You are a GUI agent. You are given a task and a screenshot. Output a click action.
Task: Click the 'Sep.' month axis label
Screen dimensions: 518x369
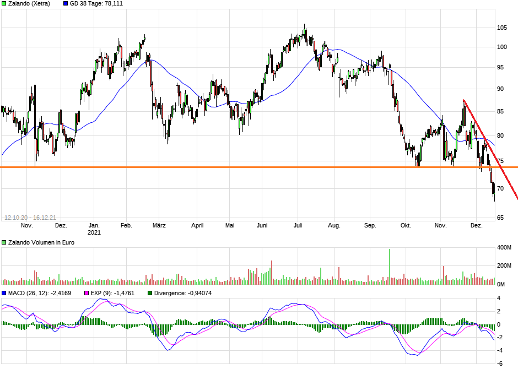pyautogui.click(x=370, y=226)
